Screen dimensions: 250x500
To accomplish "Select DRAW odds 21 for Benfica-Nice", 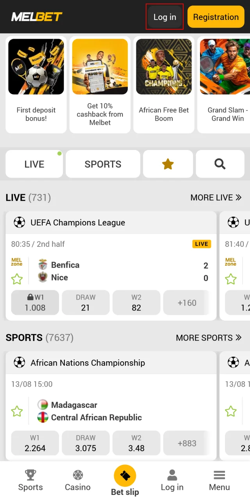I will [86, 303].
